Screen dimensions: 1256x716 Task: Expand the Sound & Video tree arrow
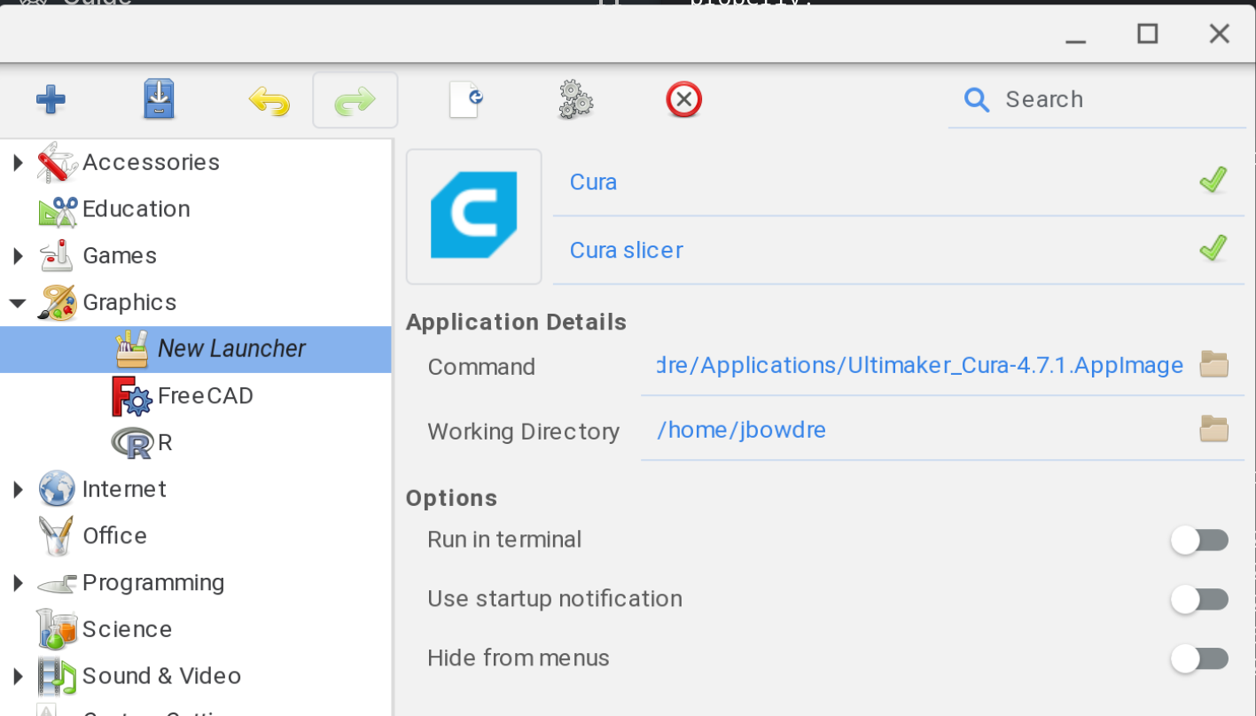pos(18,677)
